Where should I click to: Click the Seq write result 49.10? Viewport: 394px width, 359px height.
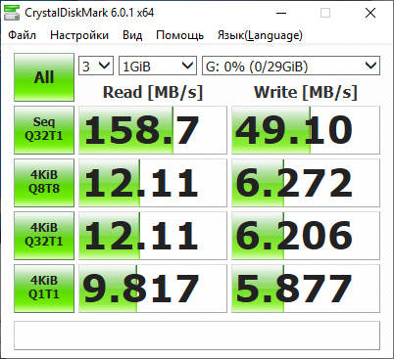point(306,130)
